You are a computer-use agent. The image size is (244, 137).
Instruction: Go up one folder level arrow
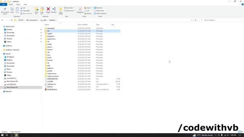[x=12, y=20]
